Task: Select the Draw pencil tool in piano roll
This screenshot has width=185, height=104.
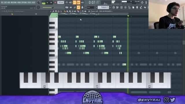Action: point(65,11)
